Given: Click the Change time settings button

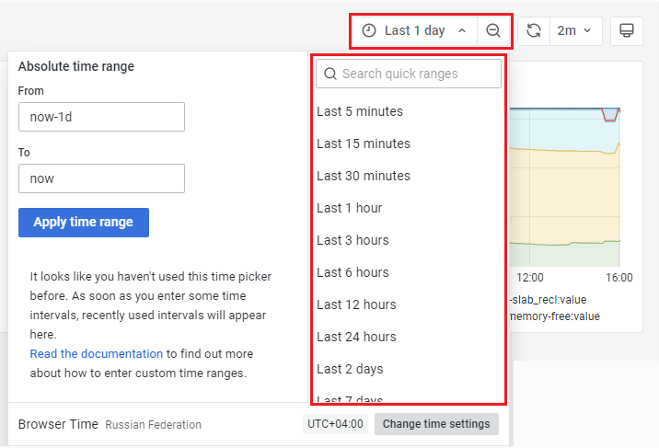Looking at the screenshot, I should 436,424.
